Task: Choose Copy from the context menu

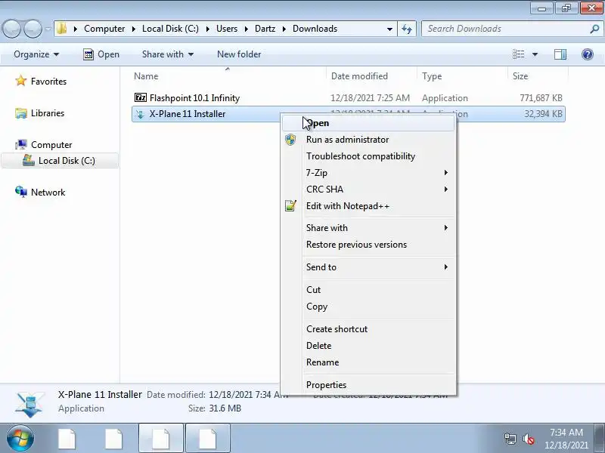Action: 369,307
